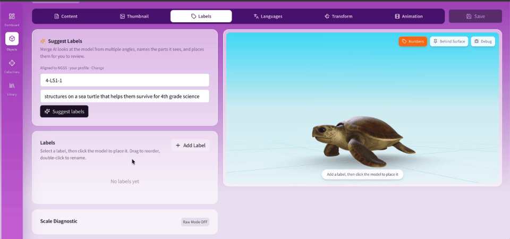The width and height of the screenshot is (510, 239).
Task: Toggle Behind Surface mode
Action: pyautogui.click(x=449, y=41)
